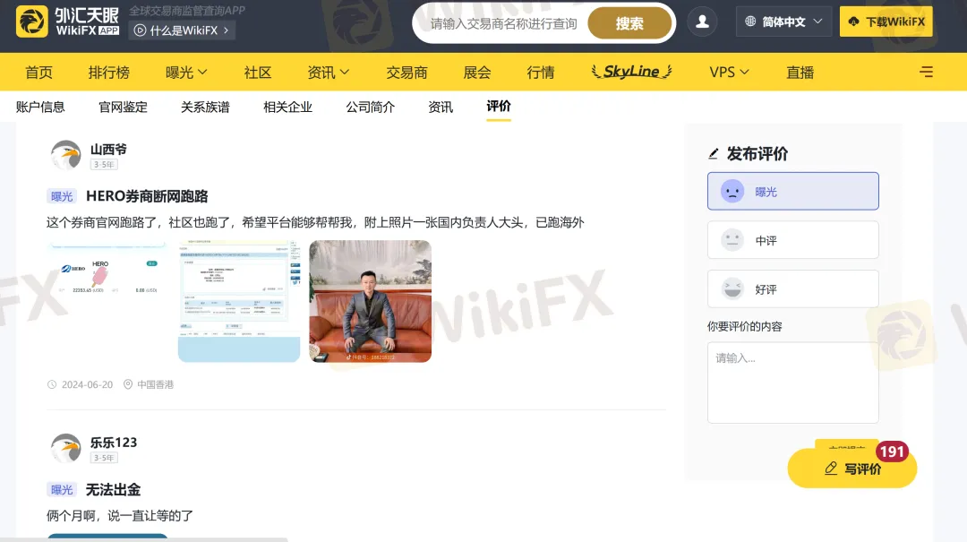The image size is (967, 542).
Task: Click 山西爷 user avatar
Action: [66, 155]
